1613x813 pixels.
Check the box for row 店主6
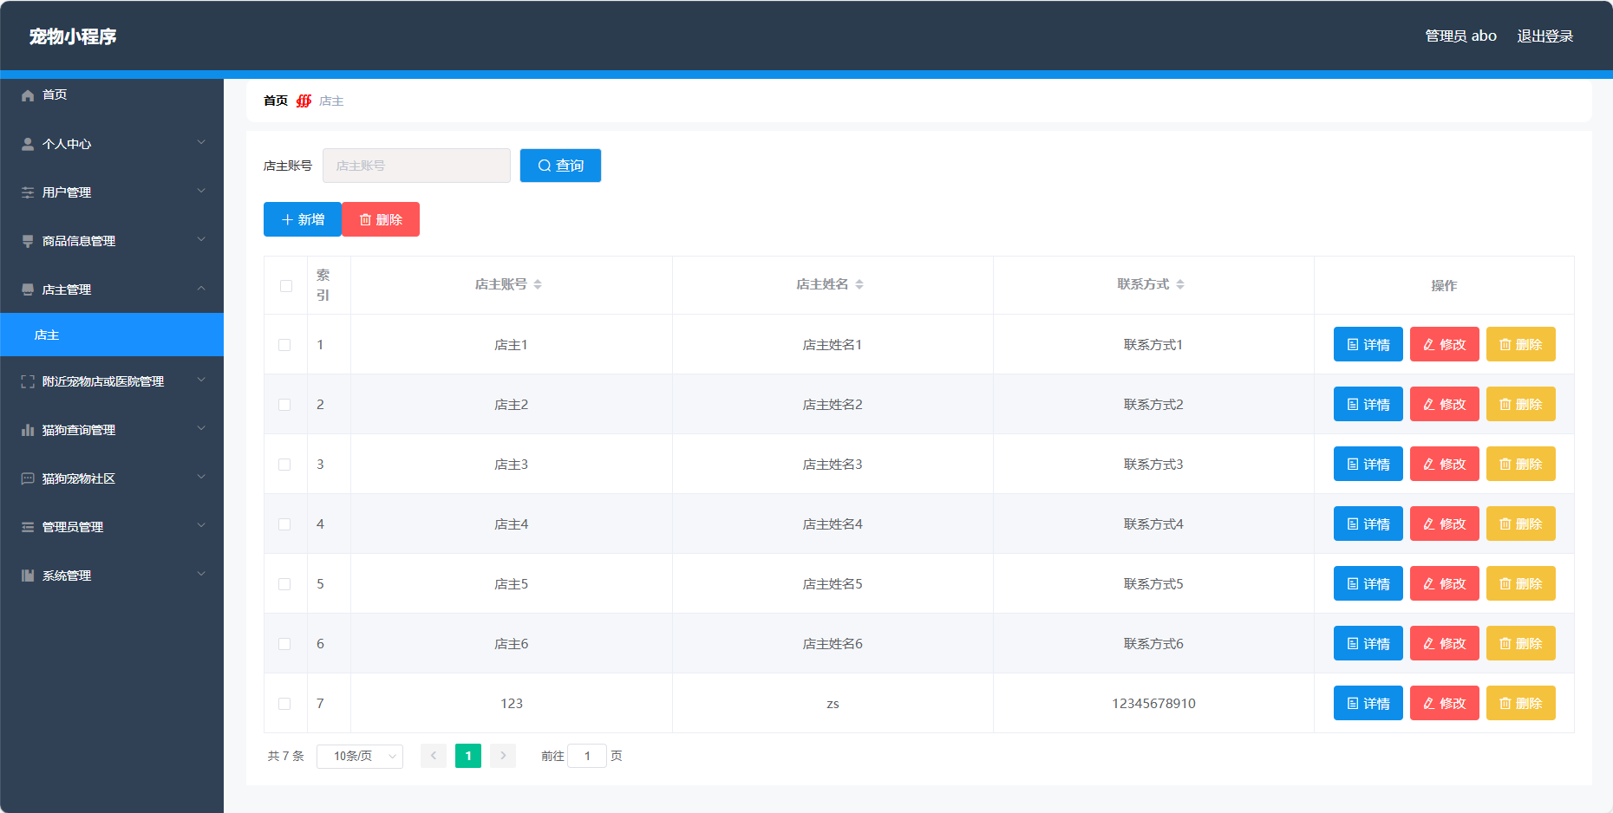[x=284, y=644]
